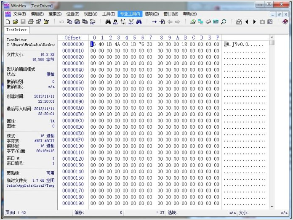Open the teal calculator toolbar icon
The image size is (293, 220).
click(216, 22)
